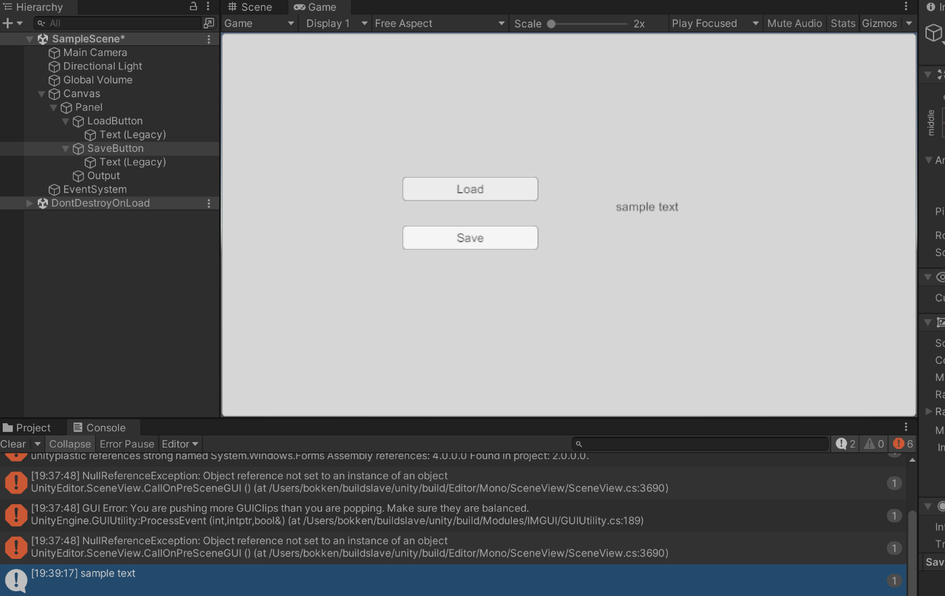Open the Game view three-dot menu

[x=906, y=7]
